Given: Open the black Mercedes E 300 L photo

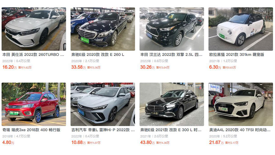Looking at the screenshot, I should point(172,104).
